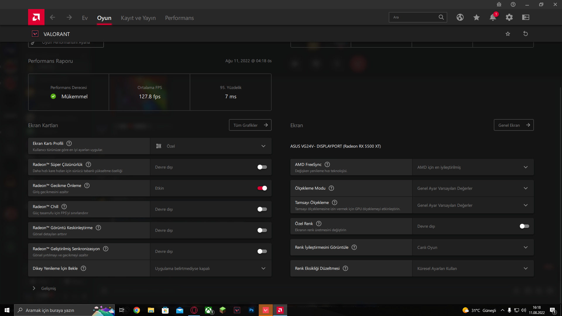
Task: Open notifications bell icon
Action: 493,17
